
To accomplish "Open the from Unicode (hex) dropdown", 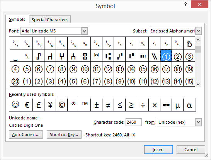I will click(199, 122).
